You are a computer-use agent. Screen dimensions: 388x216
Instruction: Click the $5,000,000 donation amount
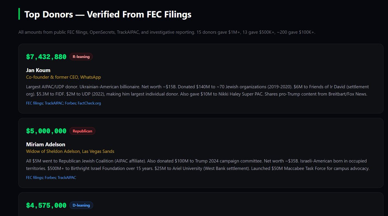pos(46,131)
